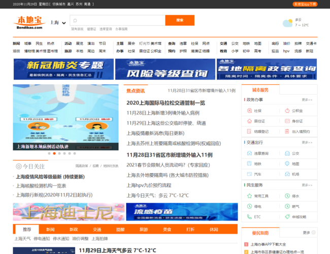Screen dimensions: 330x254
Task: Click the 公交 bus icon
Action: click(x=287, y=153)
